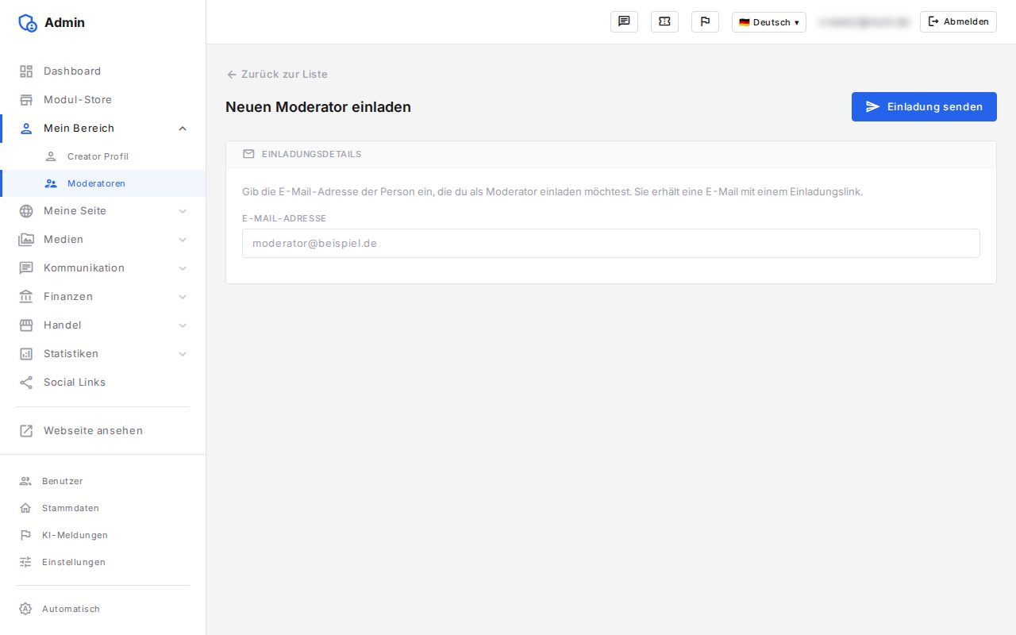Click the ticket icon in the top bar

[x=664, y=21]
